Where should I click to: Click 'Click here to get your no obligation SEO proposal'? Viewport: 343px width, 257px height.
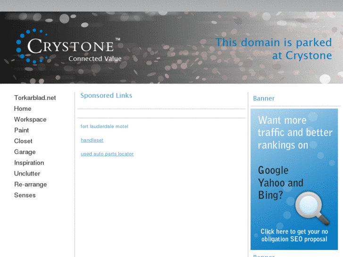coord(294,235)
